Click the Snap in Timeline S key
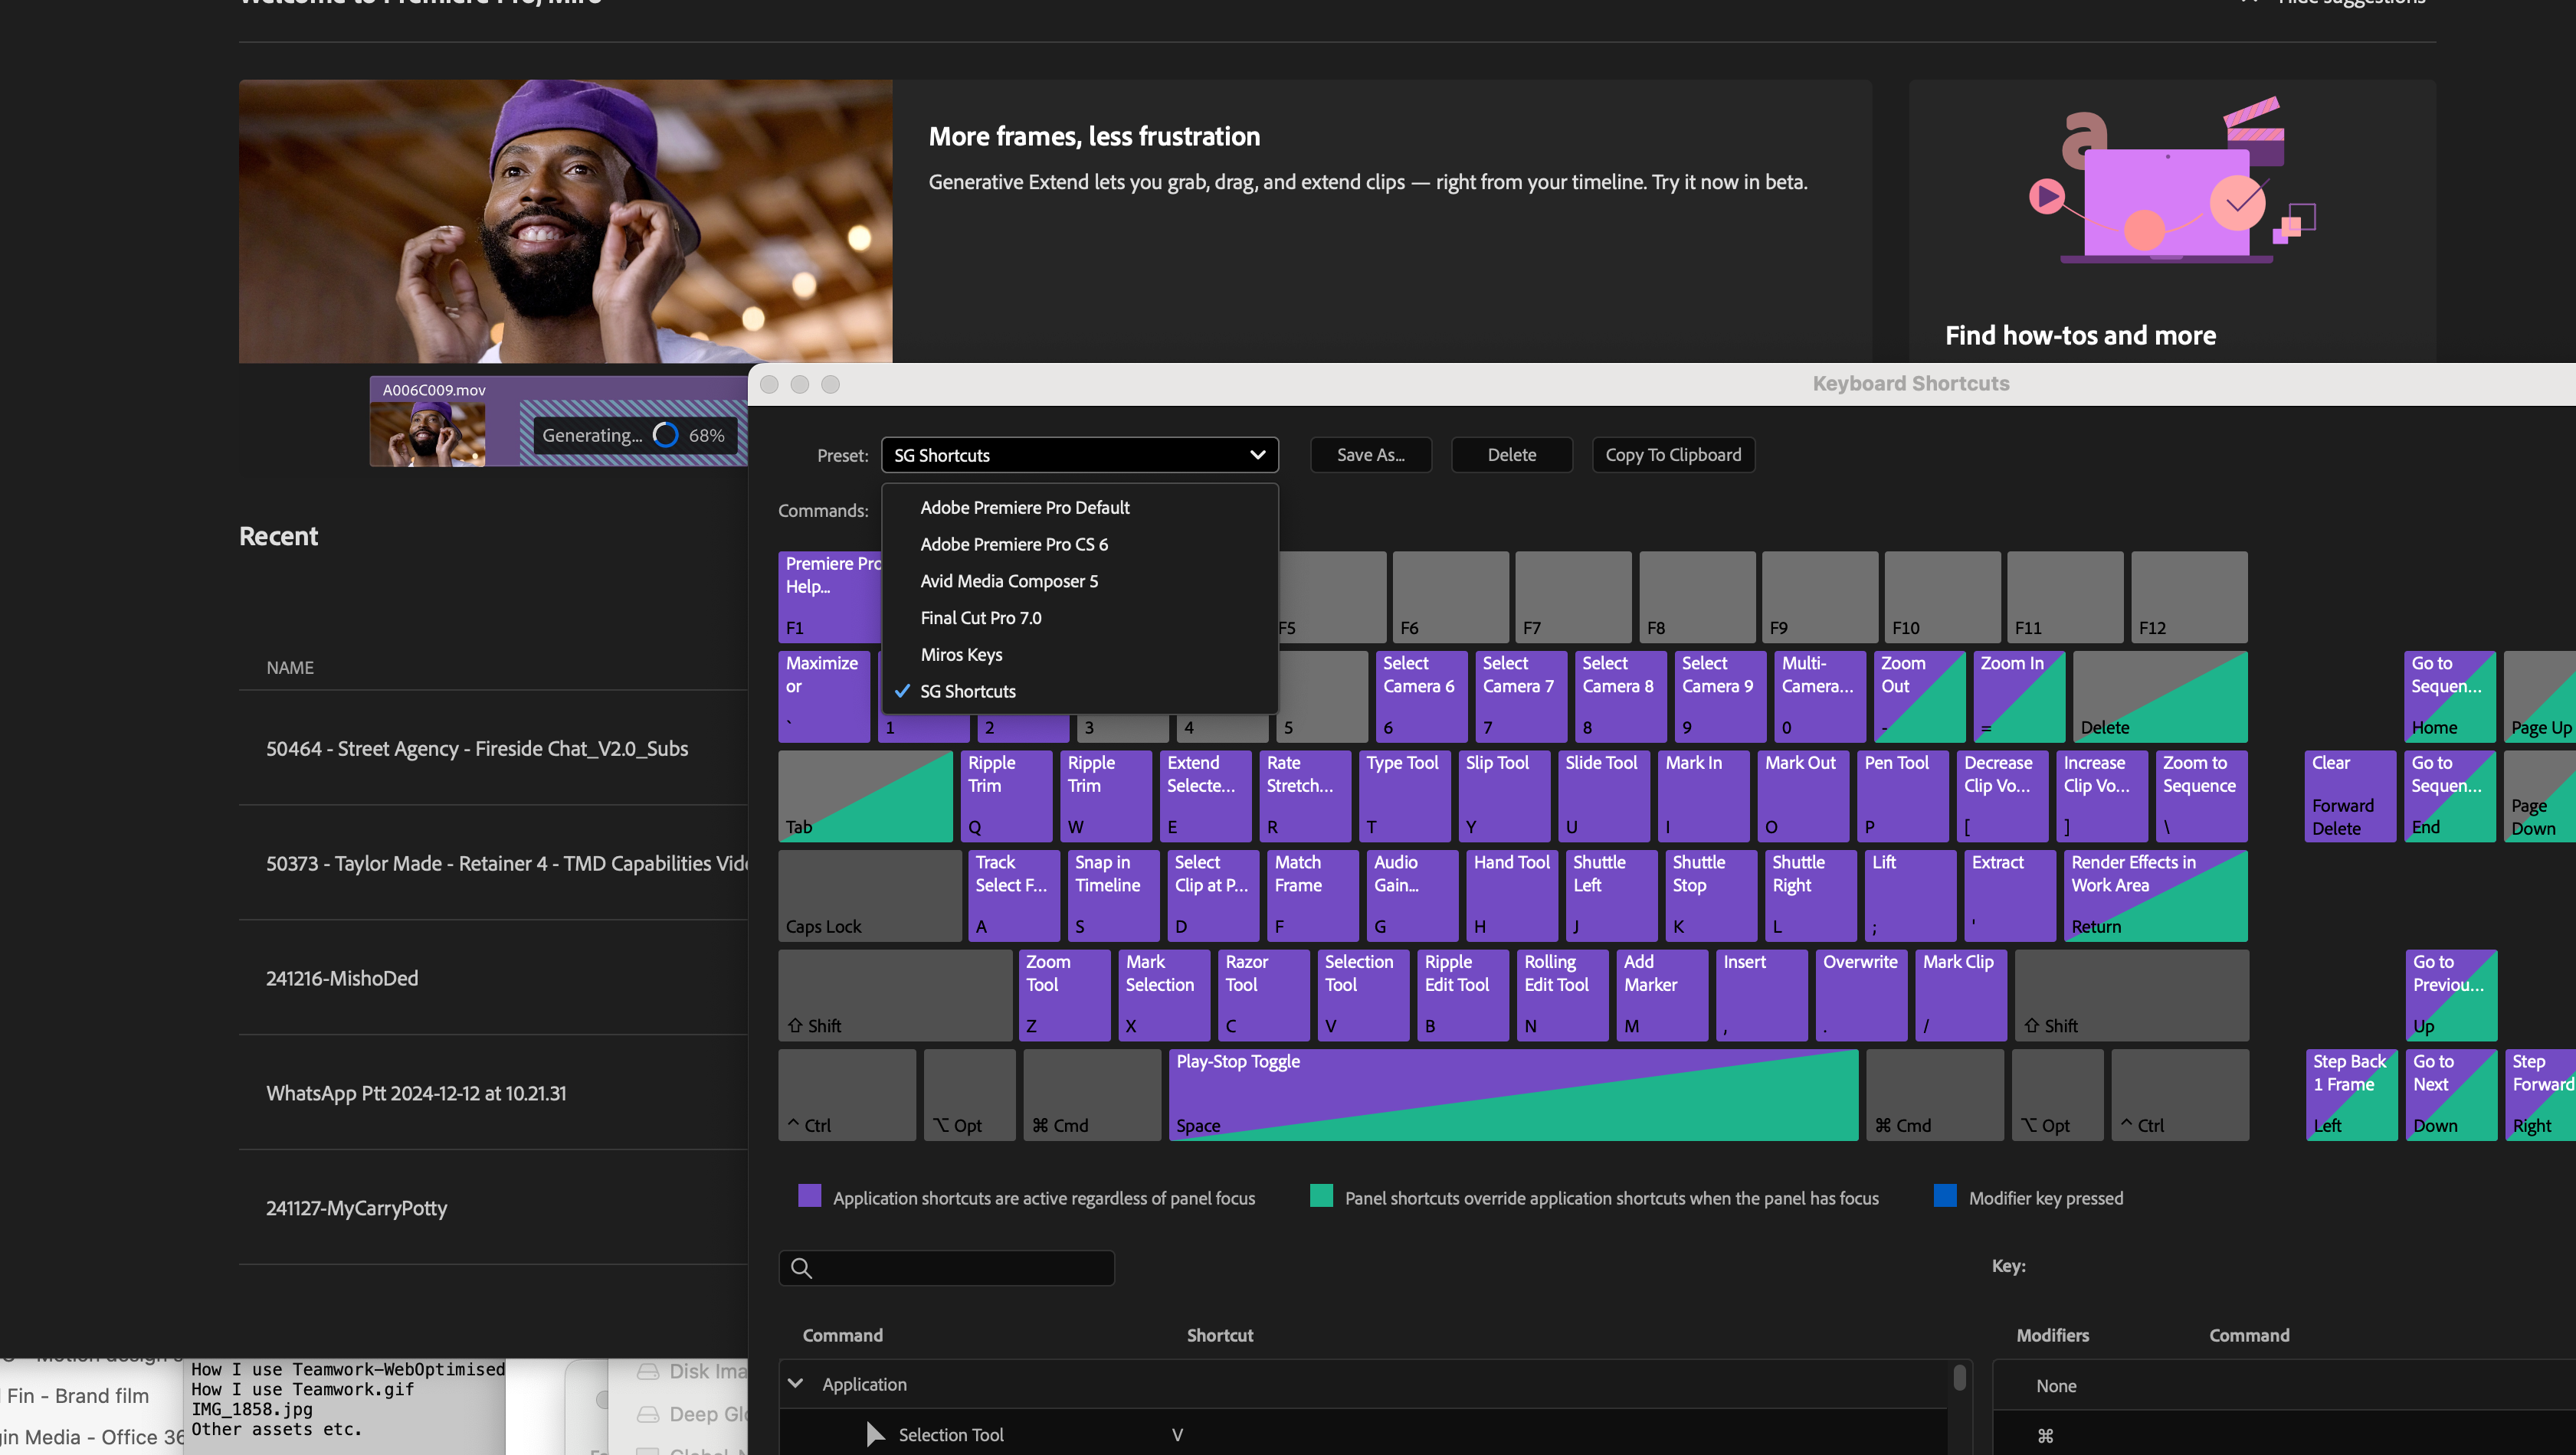The image size is (2576, 1455). [1113, 895]
